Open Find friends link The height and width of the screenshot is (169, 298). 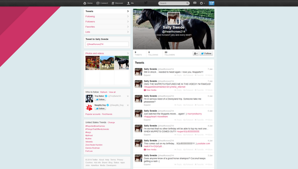pos(107,114)
